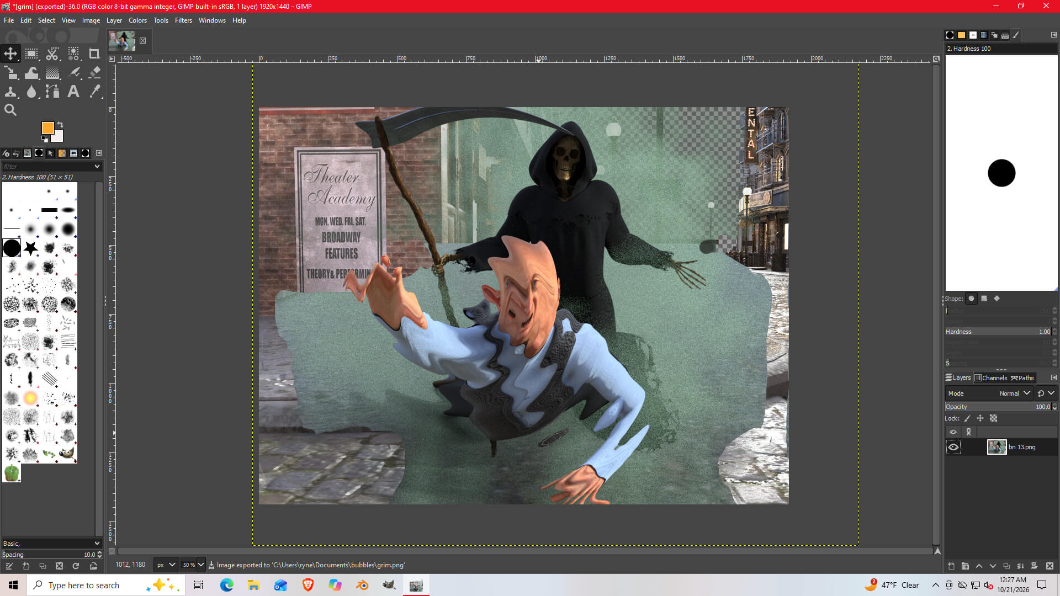
Task: Switch to the Channels tab
Action: point(990,378)
